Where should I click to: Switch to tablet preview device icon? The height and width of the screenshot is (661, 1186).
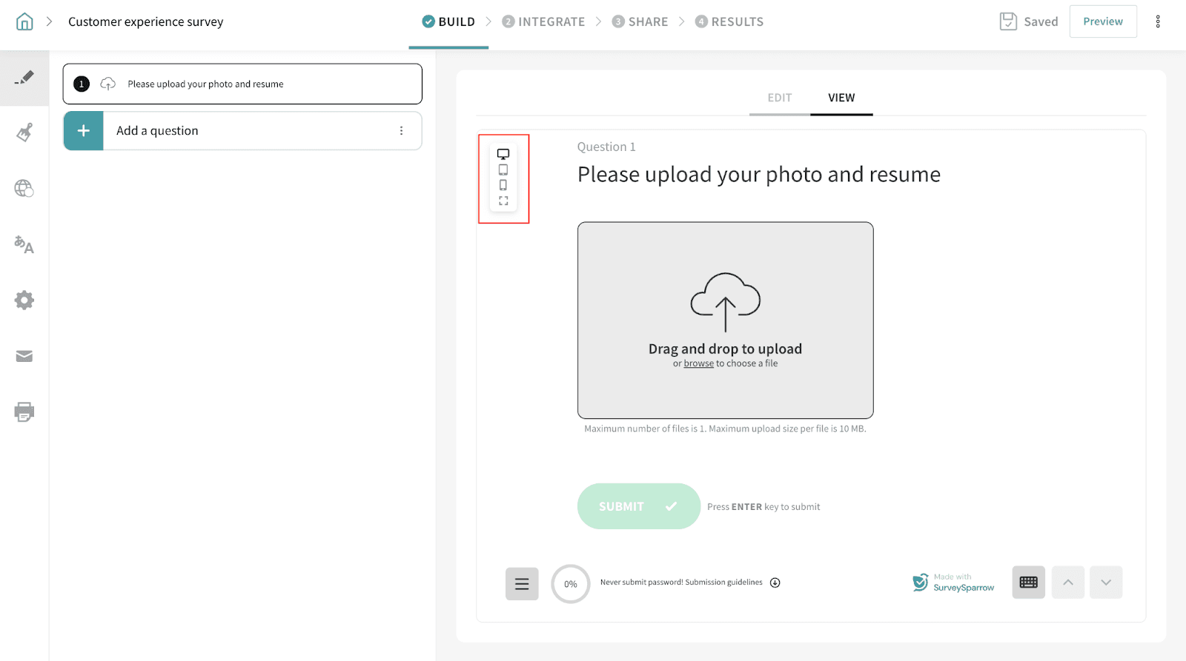tap(503, 170)
